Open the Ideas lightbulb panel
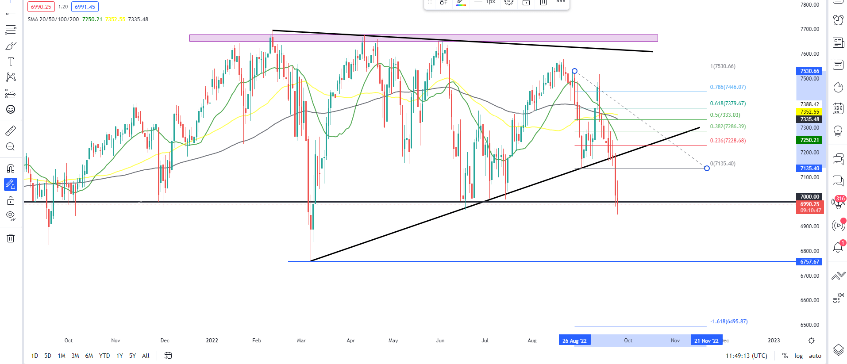Image resolution: width=847 pixels, height=364 pixels. click(x=838, y=131)
